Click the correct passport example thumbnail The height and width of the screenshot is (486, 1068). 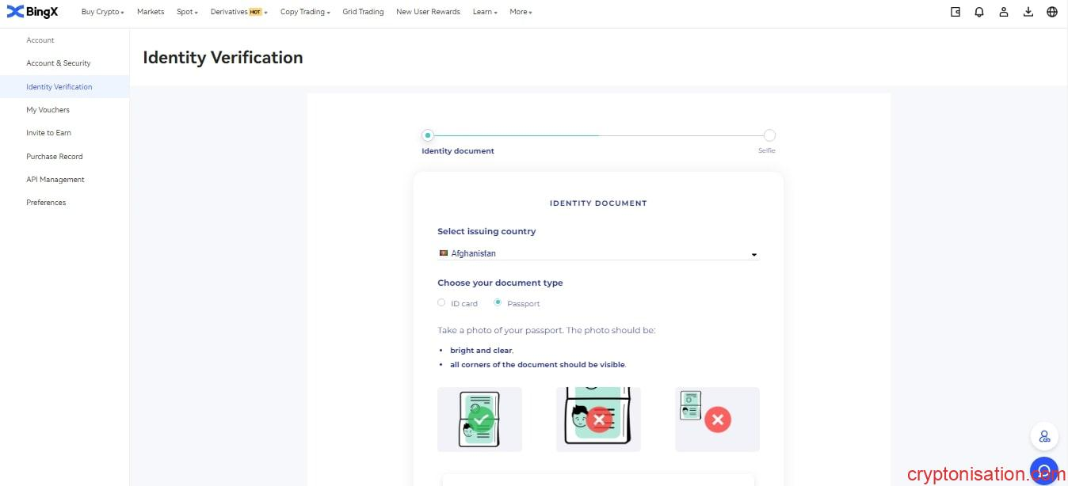479,420
